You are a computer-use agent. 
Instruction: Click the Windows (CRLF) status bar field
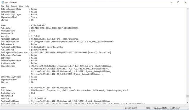[x=160, y=108]
